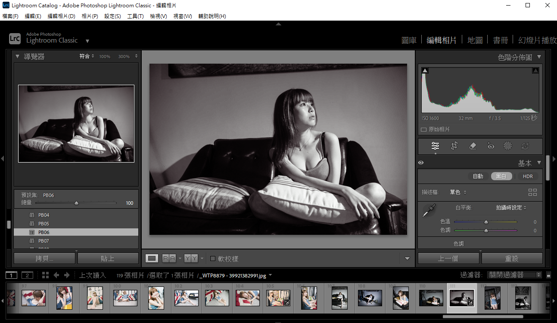Viewport: 557px width, 323px height.
Task: Activate the Crop overlay tool
Action: tap(454, 146)
